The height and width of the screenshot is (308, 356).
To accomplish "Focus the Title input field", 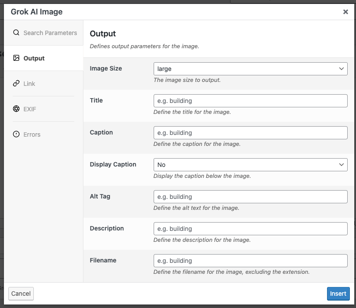I will (250, 101).
